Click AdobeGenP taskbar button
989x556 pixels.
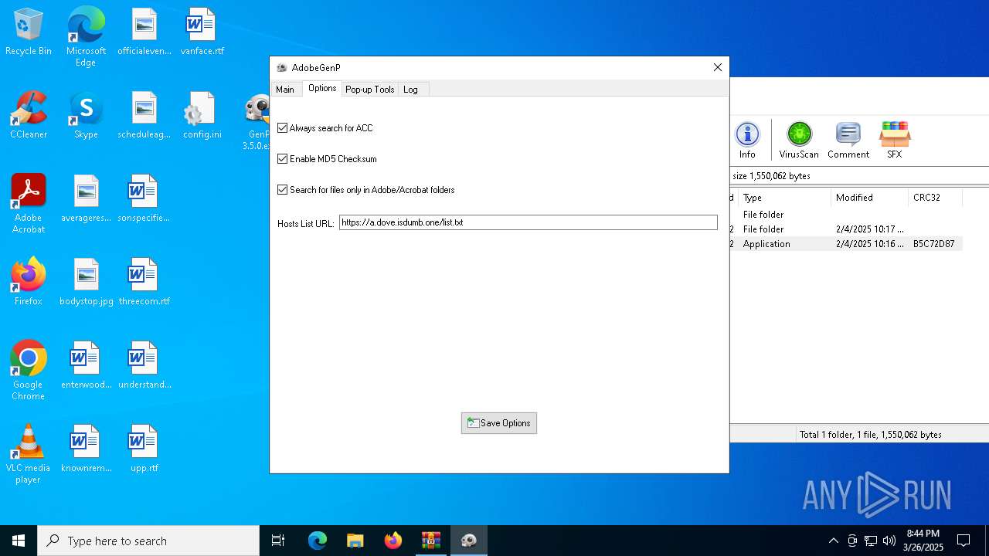coord(469,541)
